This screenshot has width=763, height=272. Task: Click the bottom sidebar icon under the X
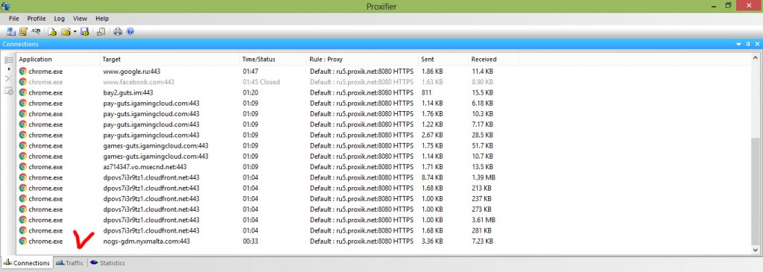coord(8,90)
